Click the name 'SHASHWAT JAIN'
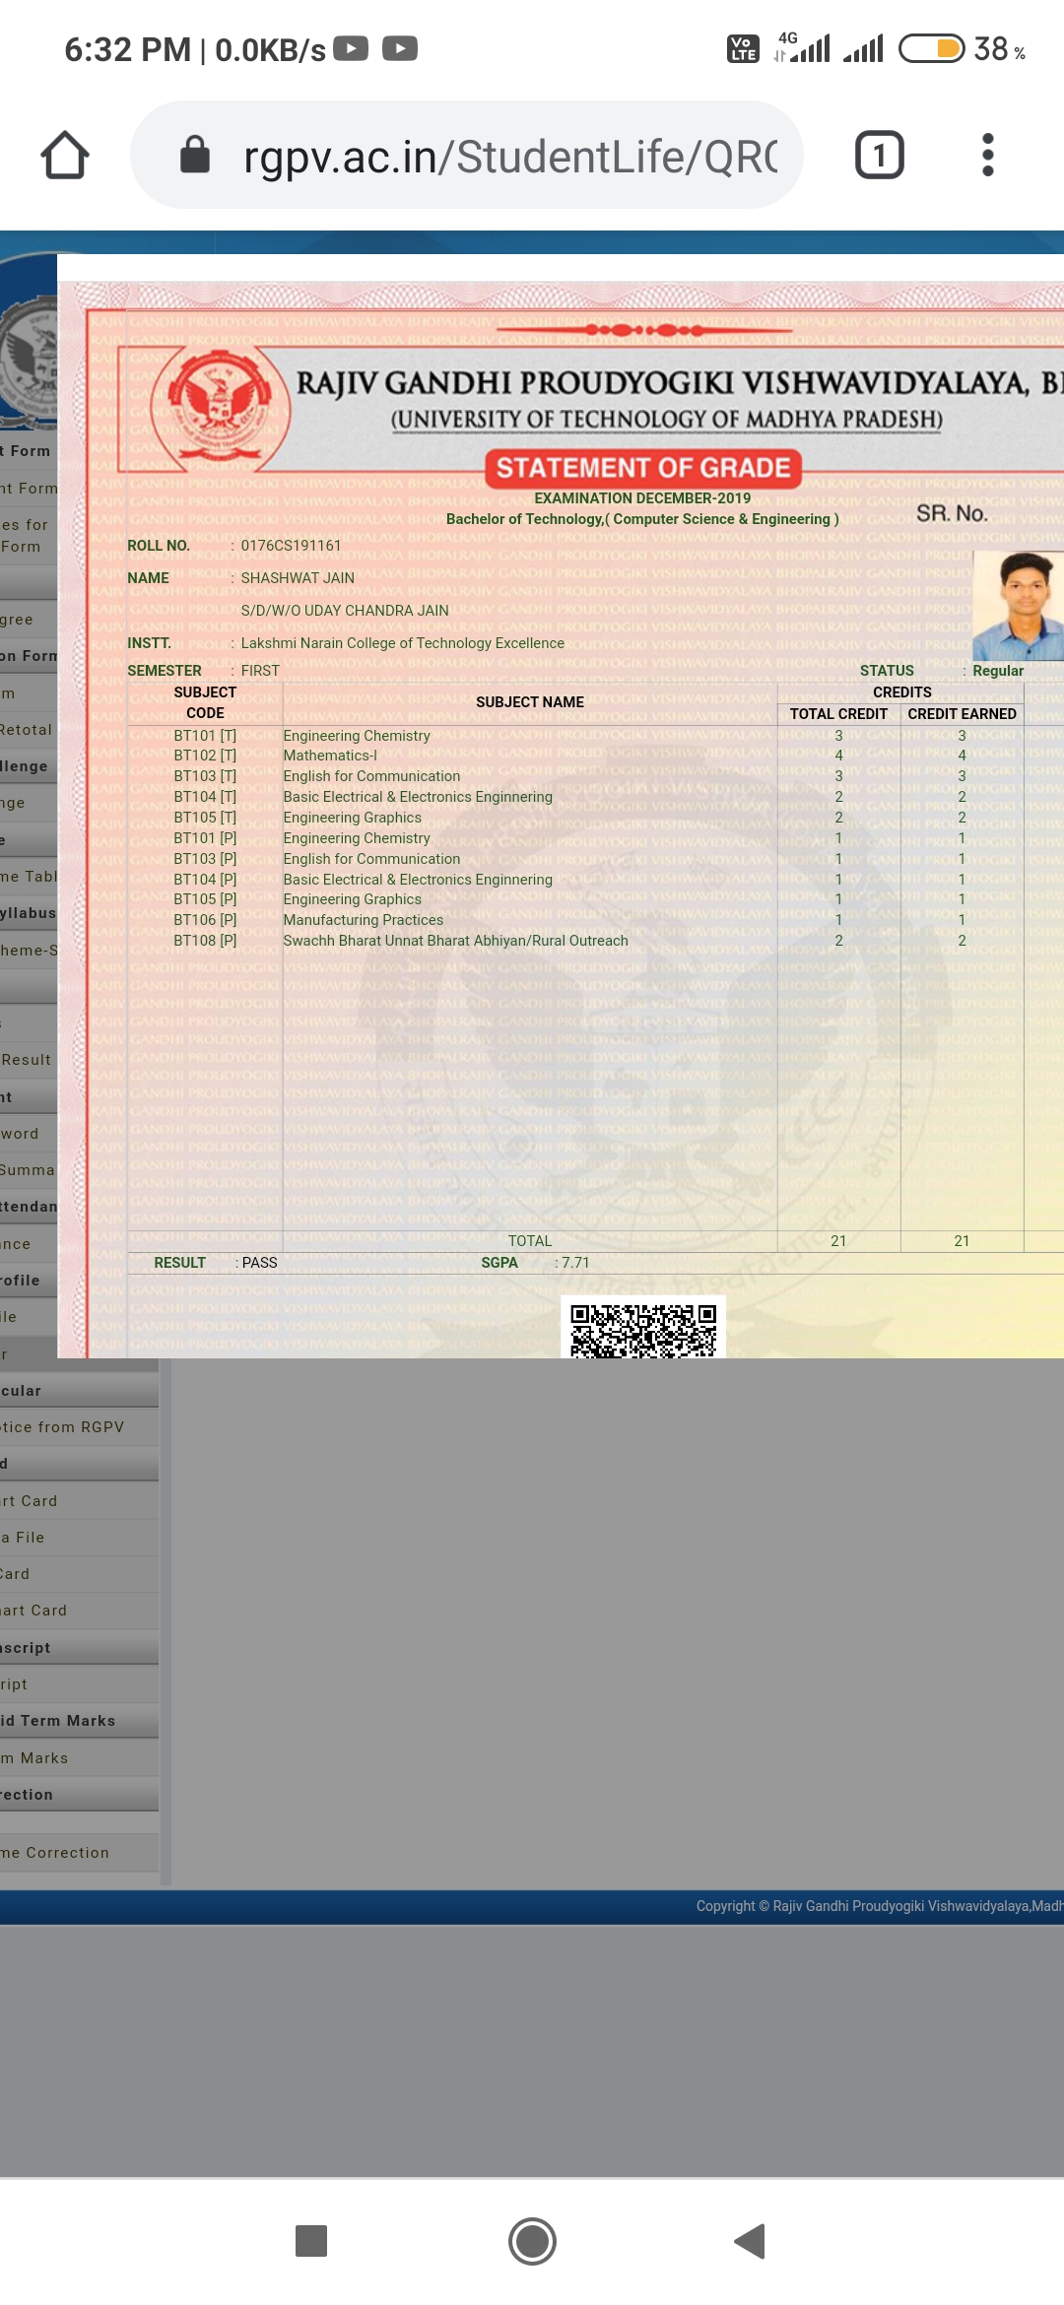The width and height of the screenshot is (1064, 2305). pyautogui.click(x=298, y=578)
